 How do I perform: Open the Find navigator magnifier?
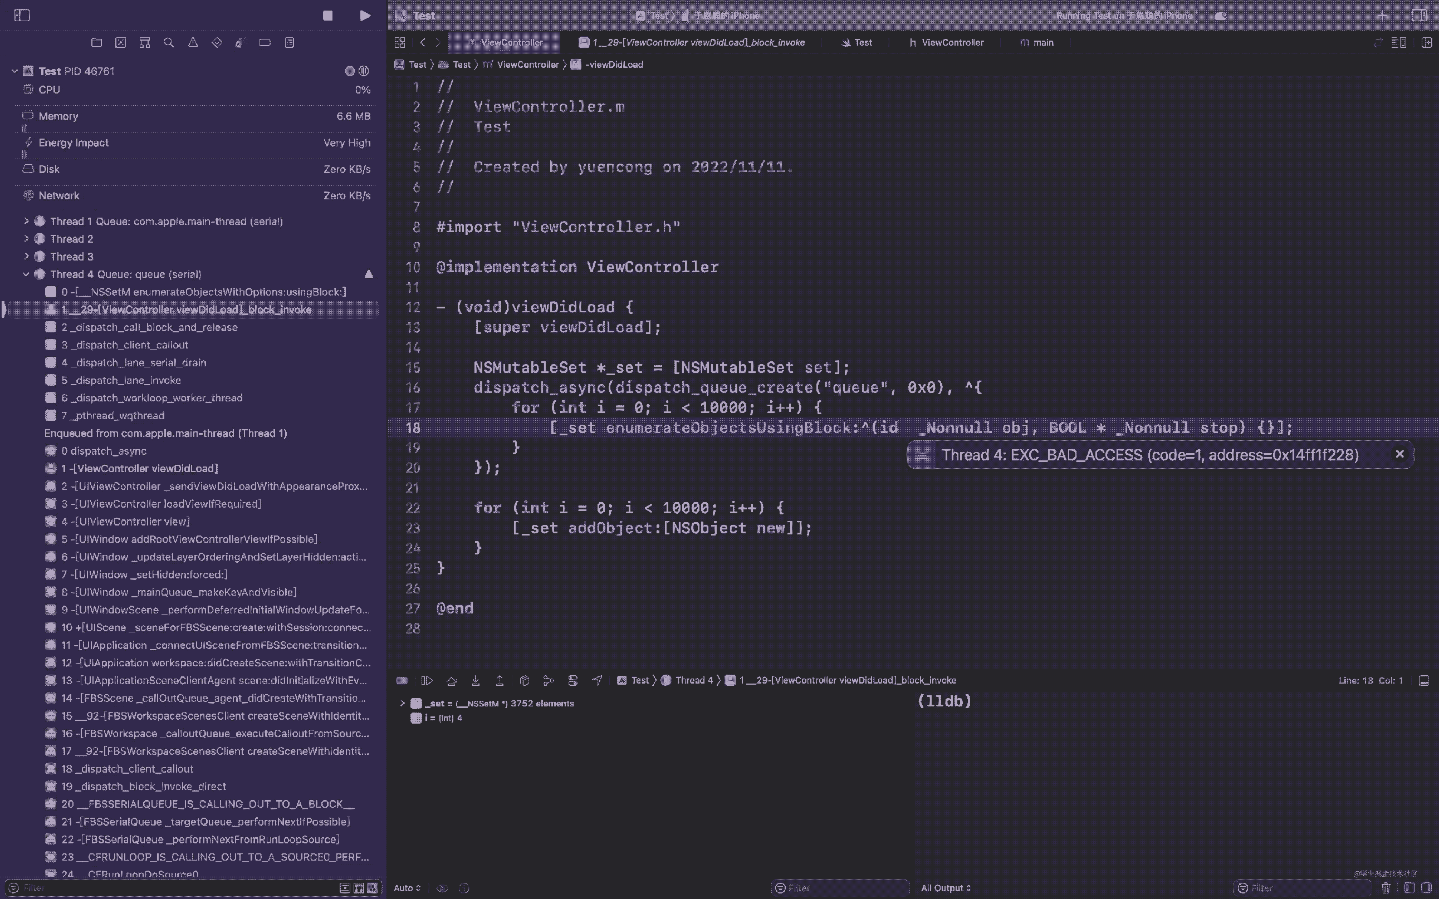coord(169,42)
